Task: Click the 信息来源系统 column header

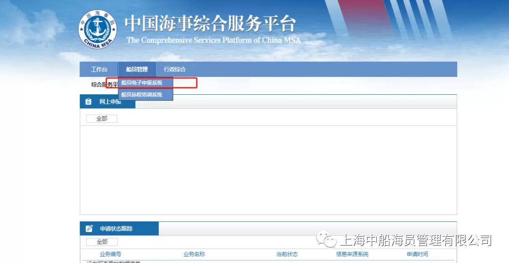Action: click(x=352, y=254)
